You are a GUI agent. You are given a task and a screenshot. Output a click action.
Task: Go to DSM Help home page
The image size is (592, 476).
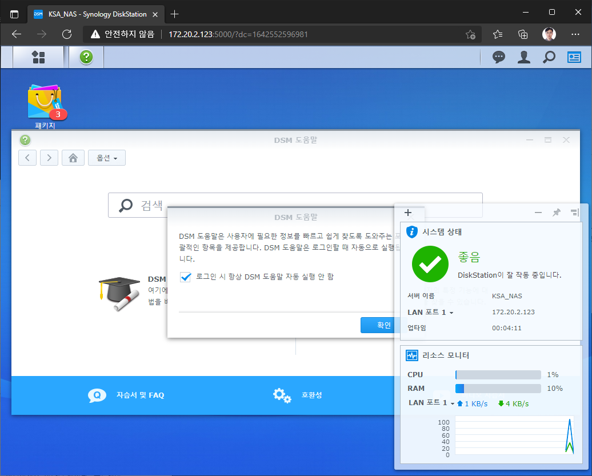[73, 158]
